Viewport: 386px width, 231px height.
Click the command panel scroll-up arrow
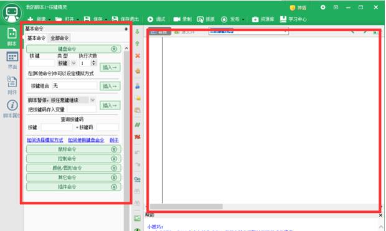(x=126, y=48)
